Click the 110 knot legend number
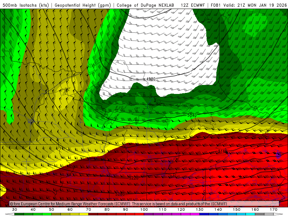This screenshot has height=216, width=288. 163,210
